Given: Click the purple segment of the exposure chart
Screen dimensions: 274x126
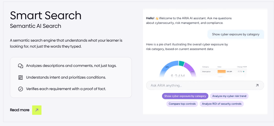Looking at the screenshot, I should (191, 69).
